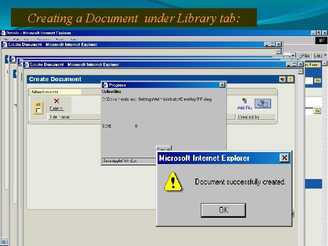The image size is (328, 246).
Task: Click the Create Document page heading
Action: 55,79
